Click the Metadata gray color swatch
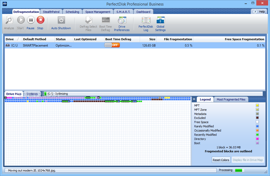270x176 pixels. (x=257, y=114)
